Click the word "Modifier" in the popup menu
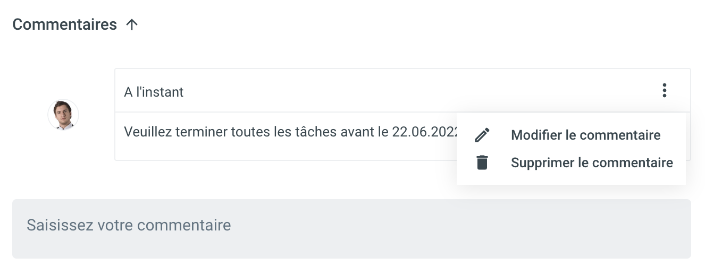Viewport: 705px width, 274px height. click(536, 135)
